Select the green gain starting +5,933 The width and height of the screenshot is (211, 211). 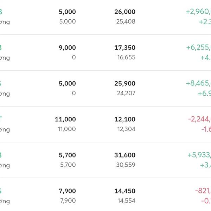[199, 155]
